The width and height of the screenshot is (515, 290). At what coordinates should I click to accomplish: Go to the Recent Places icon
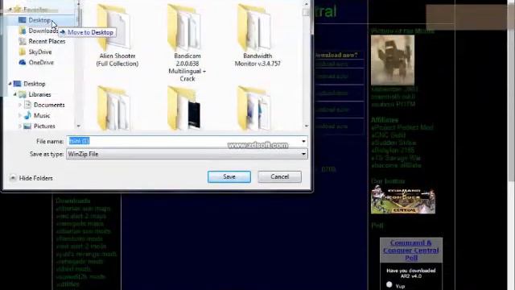pos(23,41)
